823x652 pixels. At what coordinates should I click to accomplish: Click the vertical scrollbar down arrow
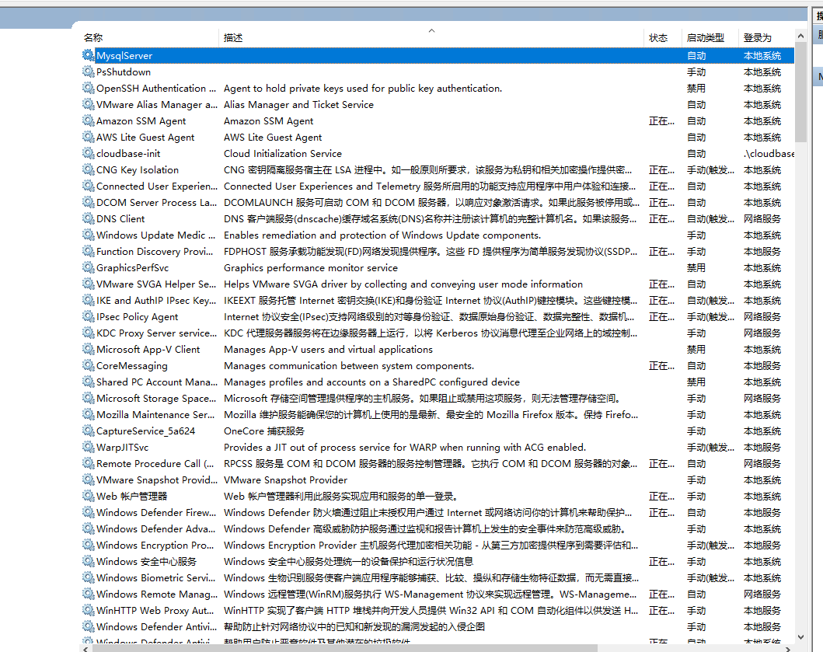pos(800,637)
